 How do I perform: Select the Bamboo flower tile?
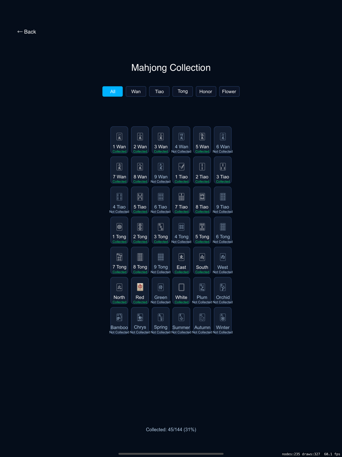click(x=119, y=321)
